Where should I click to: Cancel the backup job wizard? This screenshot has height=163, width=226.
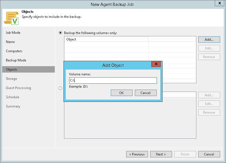[x=209, y=154]
